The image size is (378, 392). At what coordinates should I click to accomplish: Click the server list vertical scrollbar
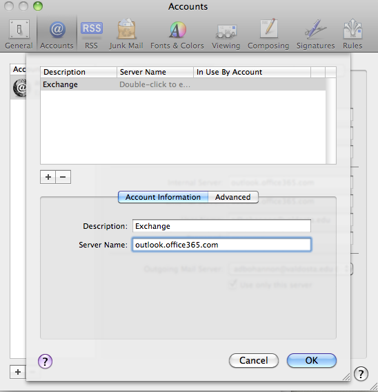point(331,121)
